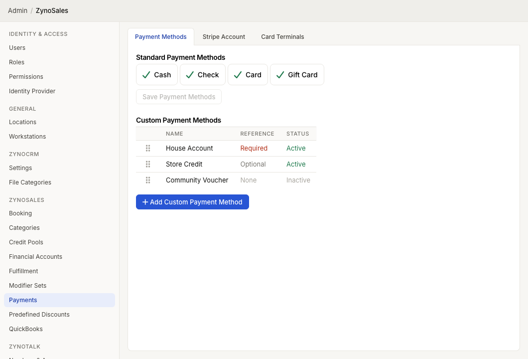Switch to the Payment Methods tab
The height and width of the screenshot is (359, 528).
160,37
